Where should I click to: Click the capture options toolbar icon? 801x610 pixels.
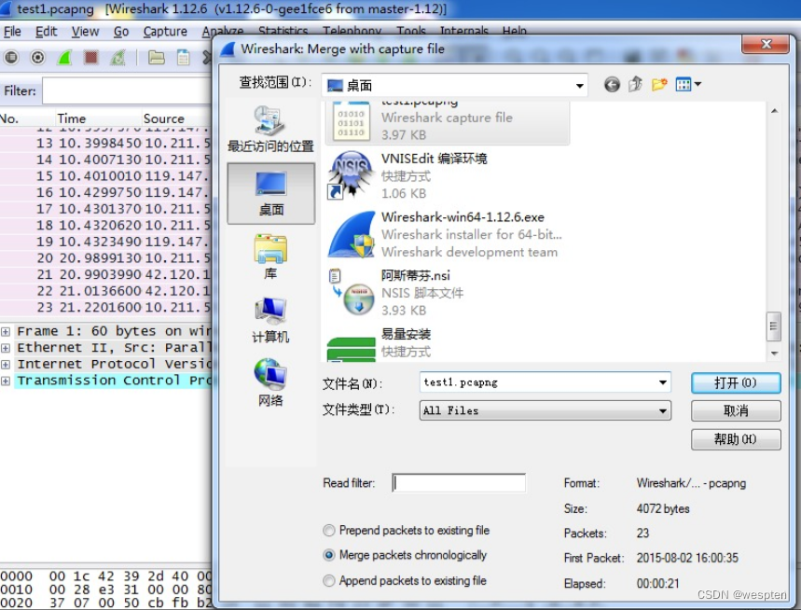38,57
